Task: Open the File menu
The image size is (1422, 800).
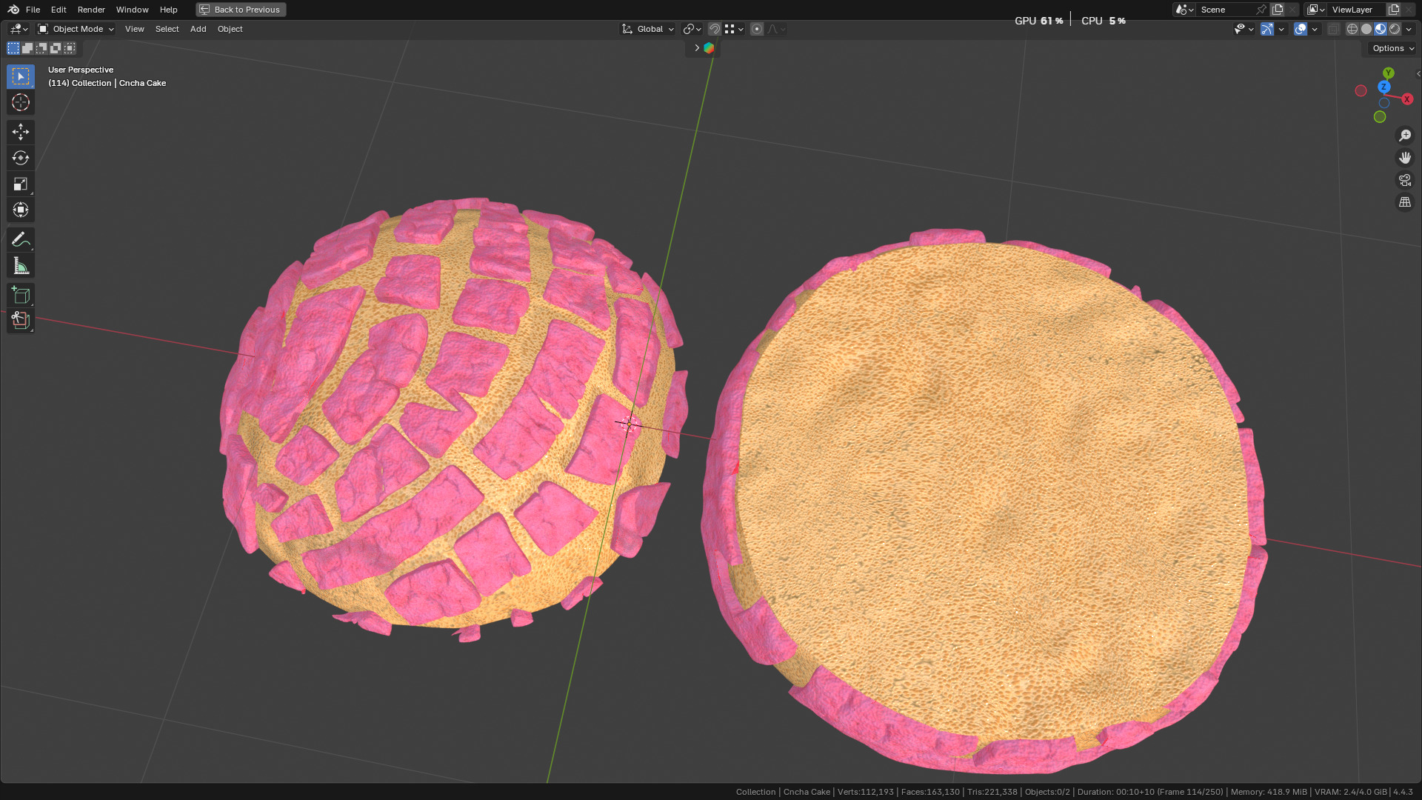Action: tap(33, 10)
